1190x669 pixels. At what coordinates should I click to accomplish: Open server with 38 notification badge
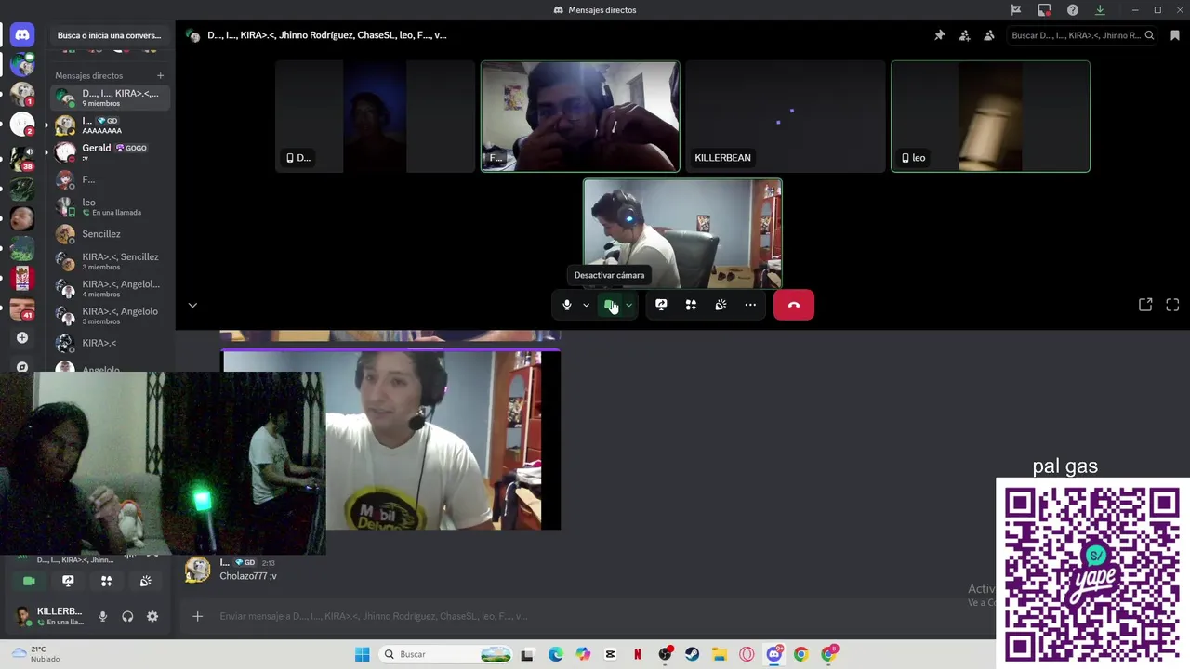click(x=22, y=157)
